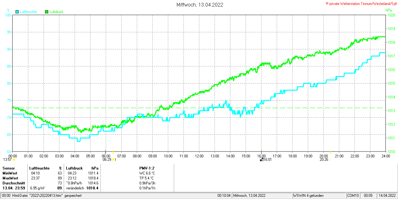398x199 pixels.
Task: Click the Luftdruck legend label
Action: point(56,12)
